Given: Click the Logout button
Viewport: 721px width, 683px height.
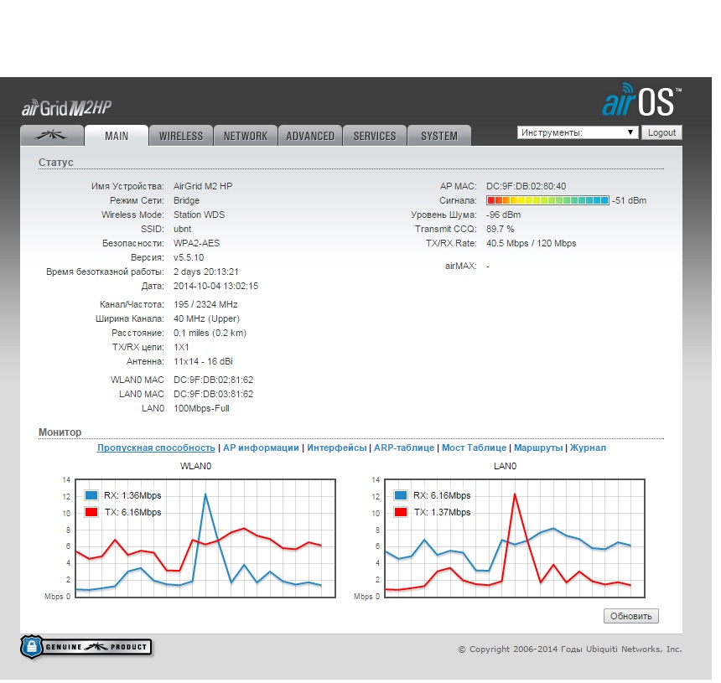Looking at the screenshot, I should [x=661, y=132].
